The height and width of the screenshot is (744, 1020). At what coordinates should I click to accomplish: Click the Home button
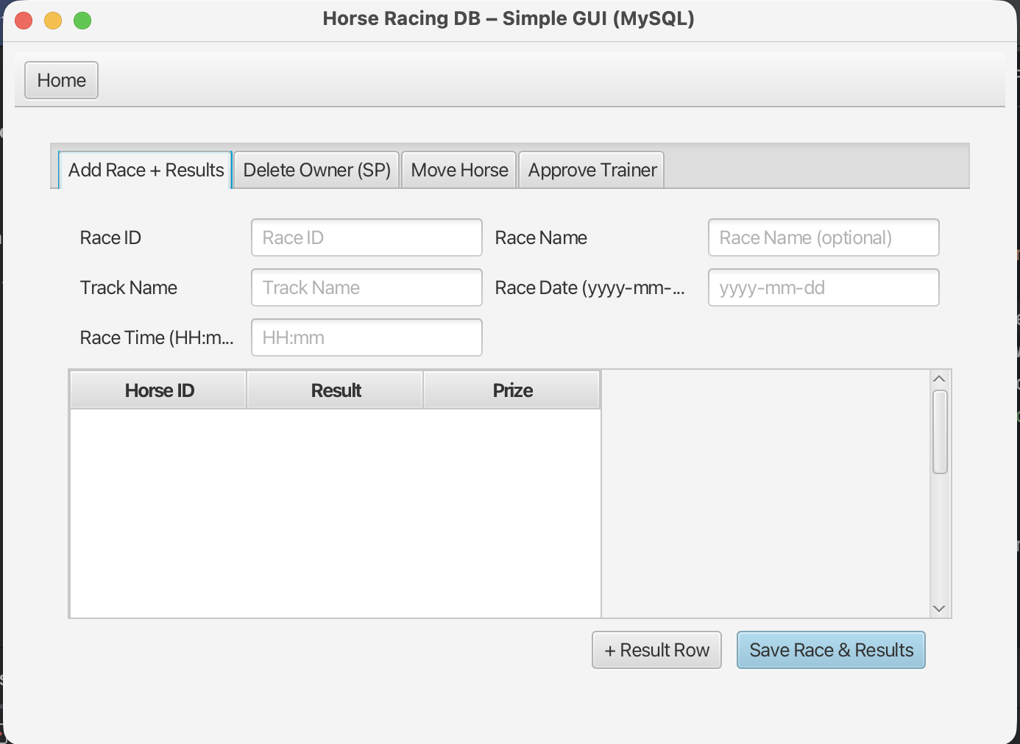(61, 80)
